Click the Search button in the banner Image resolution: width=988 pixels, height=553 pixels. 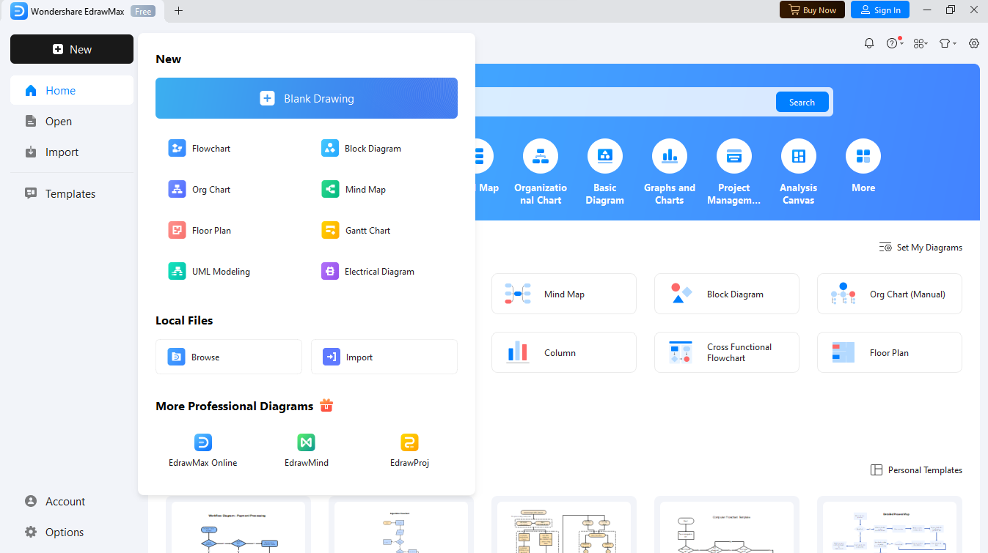pyautogui.click(x=802, y=103)
